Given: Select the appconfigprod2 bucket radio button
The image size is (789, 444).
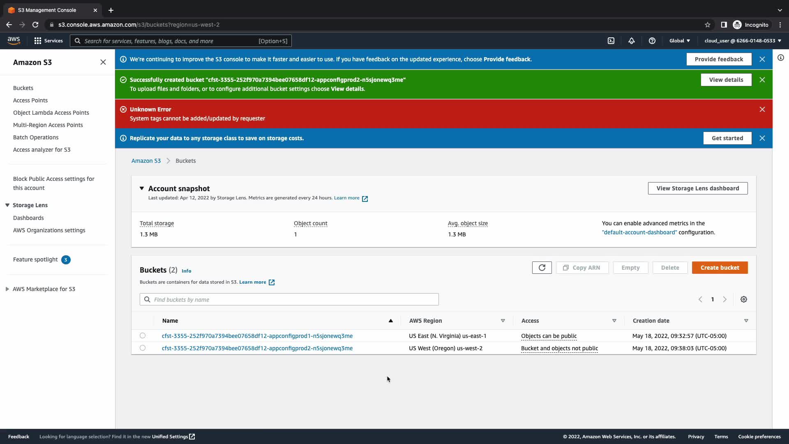Looking at the screenshot, I should (x=143, y=348).
